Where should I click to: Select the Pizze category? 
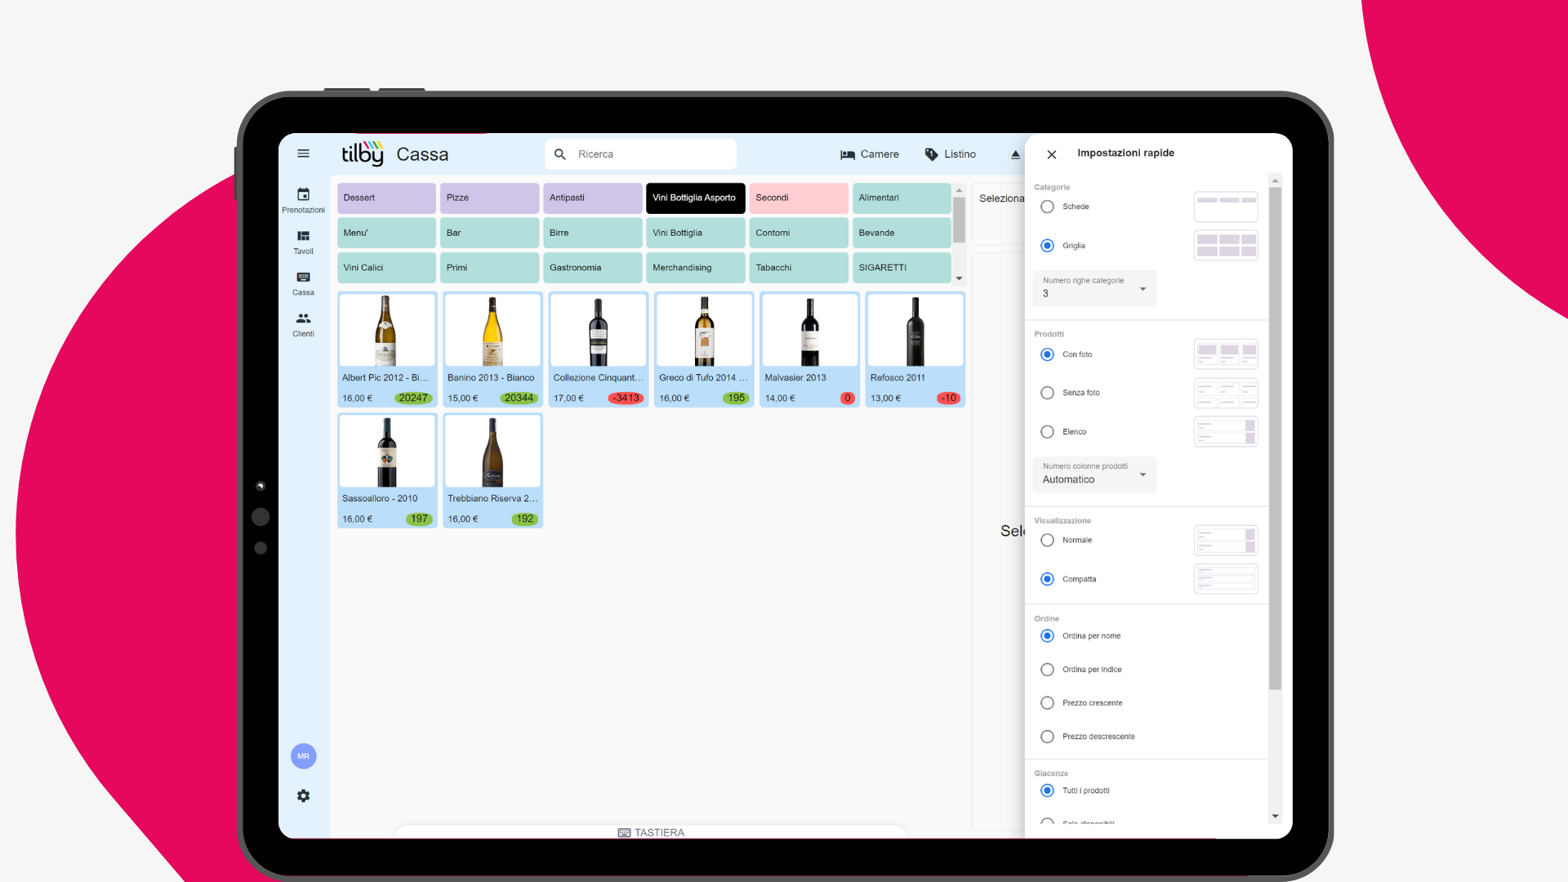tap(490, 198)
